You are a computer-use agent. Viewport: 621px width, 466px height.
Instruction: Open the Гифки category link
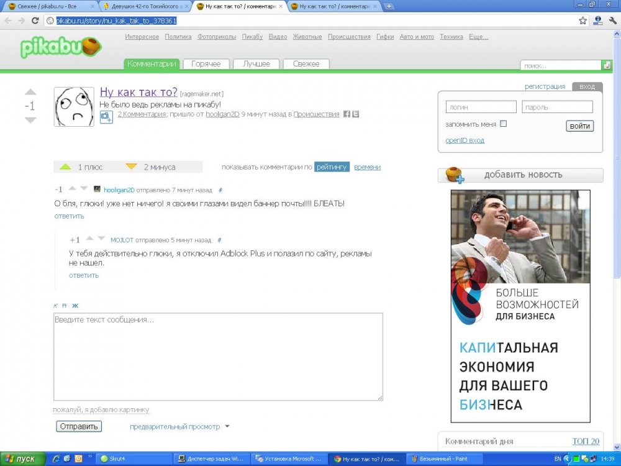pos(385,37)
